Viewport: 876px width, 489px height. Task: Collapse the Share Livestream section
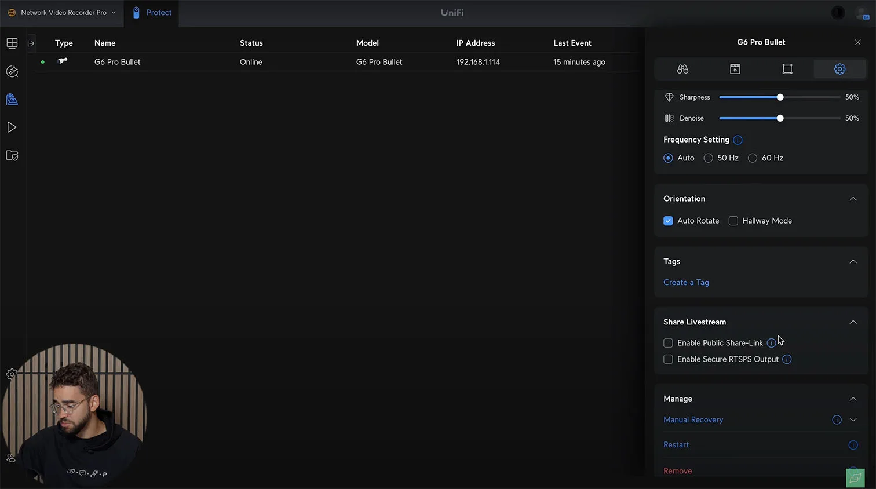(853, 322)
